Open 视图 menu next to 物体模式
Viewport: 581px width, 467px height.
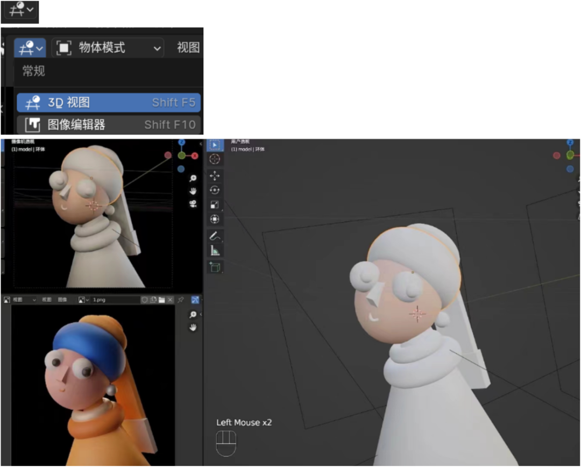(188, 48)
